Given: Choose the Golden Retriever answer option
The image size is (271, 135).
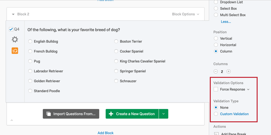Looking at the screenshot, I should [30, 81].
